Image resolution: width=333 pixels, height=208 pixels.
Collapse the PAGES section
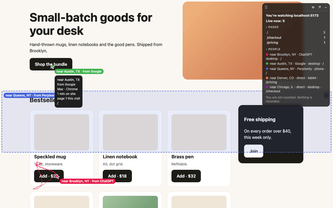coord(272,27)
